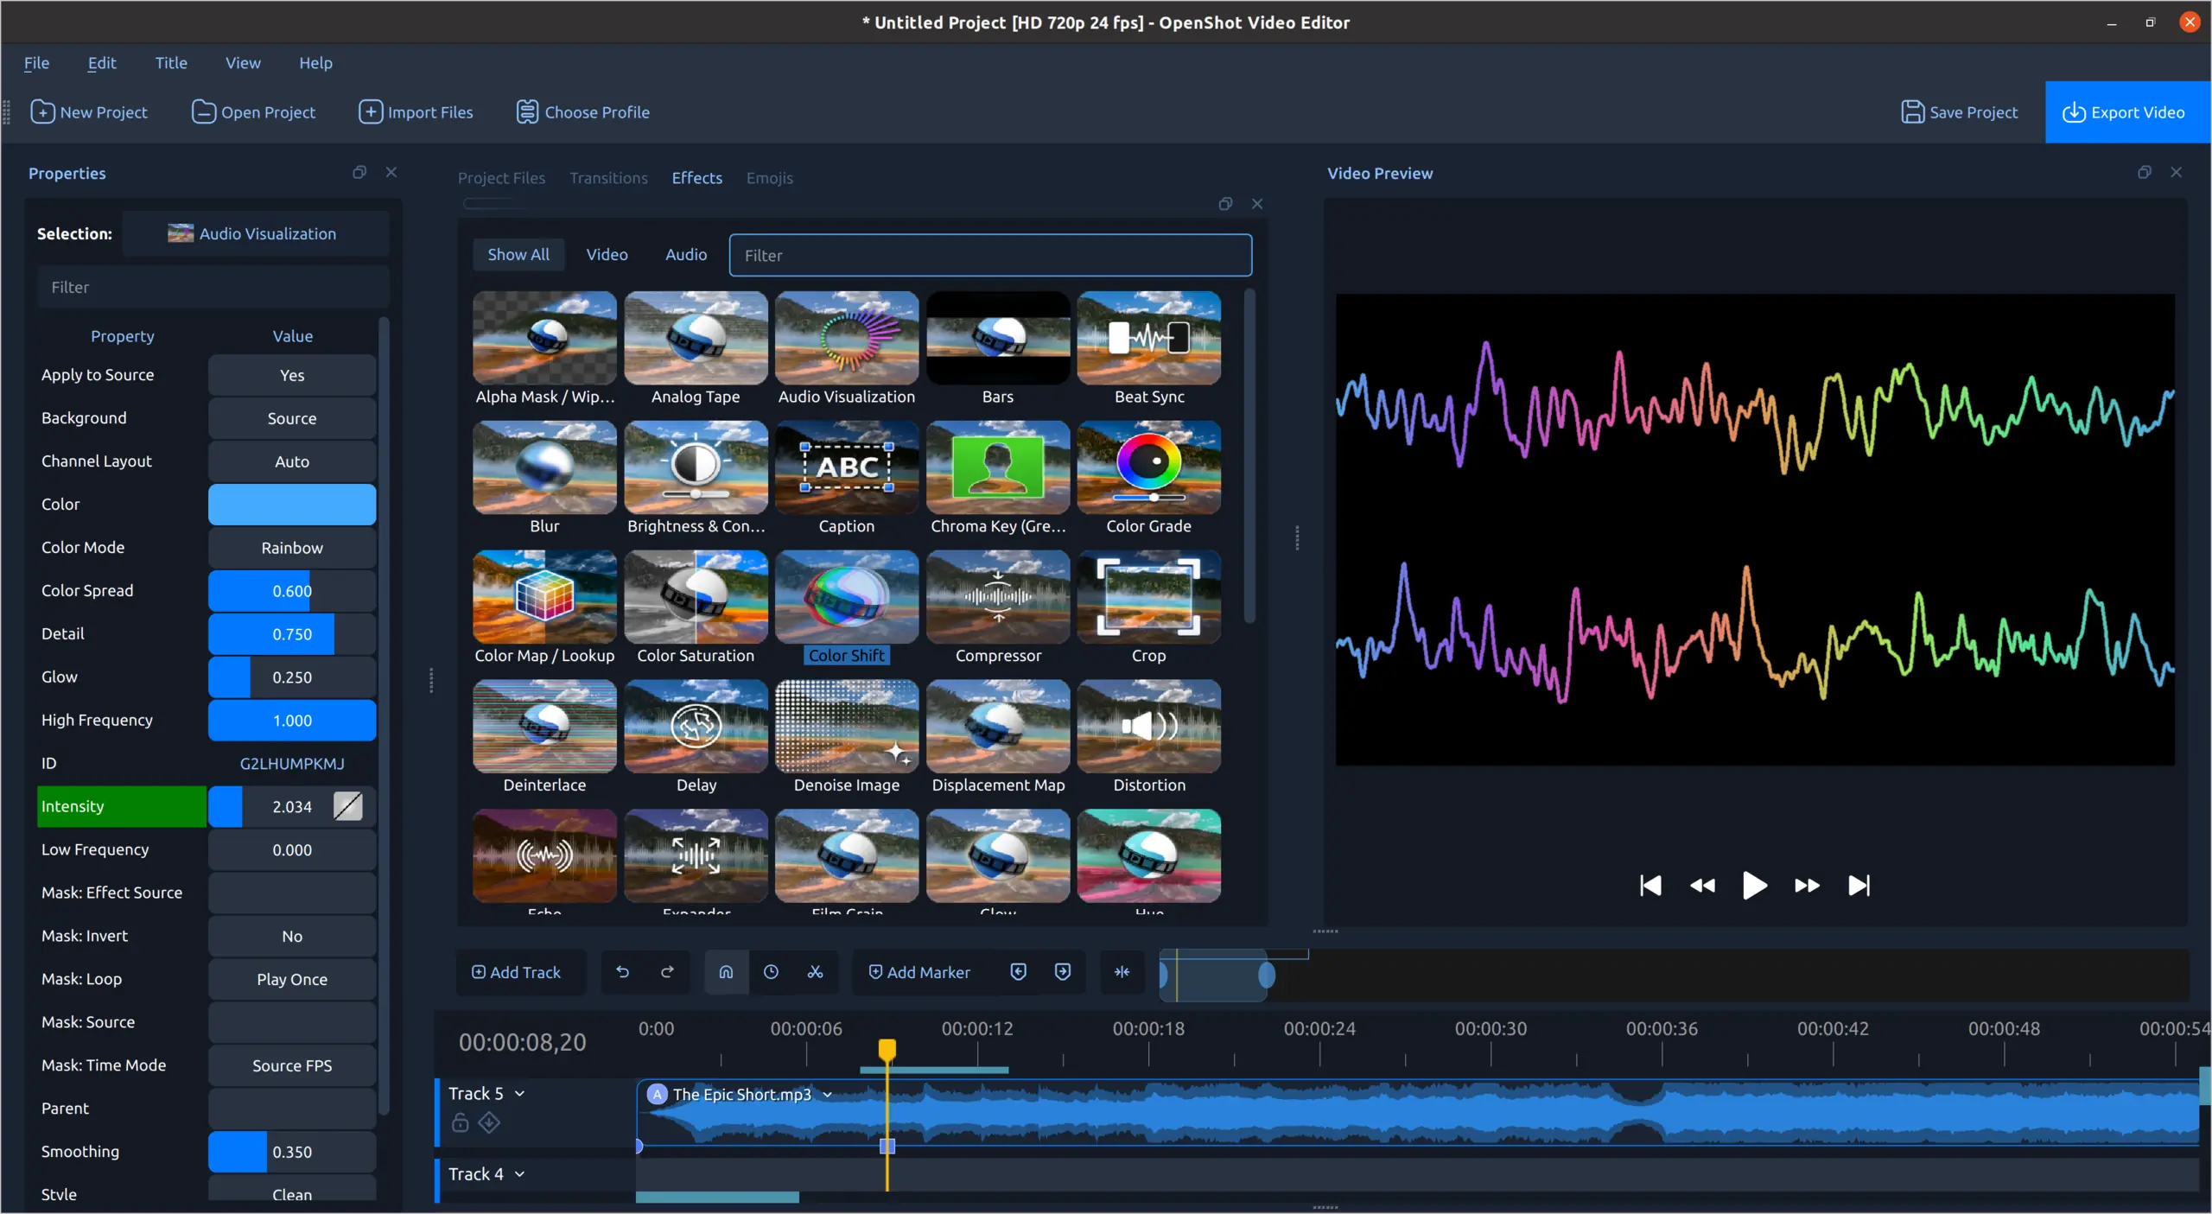This screenshot has width=2212, height=1214.
Task: Undo the last action in the timeline toolbar
Action: (622, 972)
